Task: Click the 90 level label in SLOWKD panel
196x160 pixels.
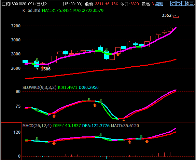Action: coord(18,92)
